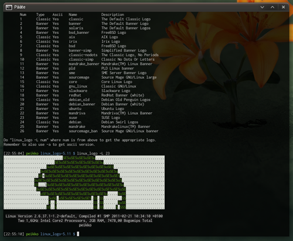The width and height of the screenshot is (293, 241).
Task: Click the hostname 'peikko' under system info
Action: pyautogui.click(x=85, y=225)
